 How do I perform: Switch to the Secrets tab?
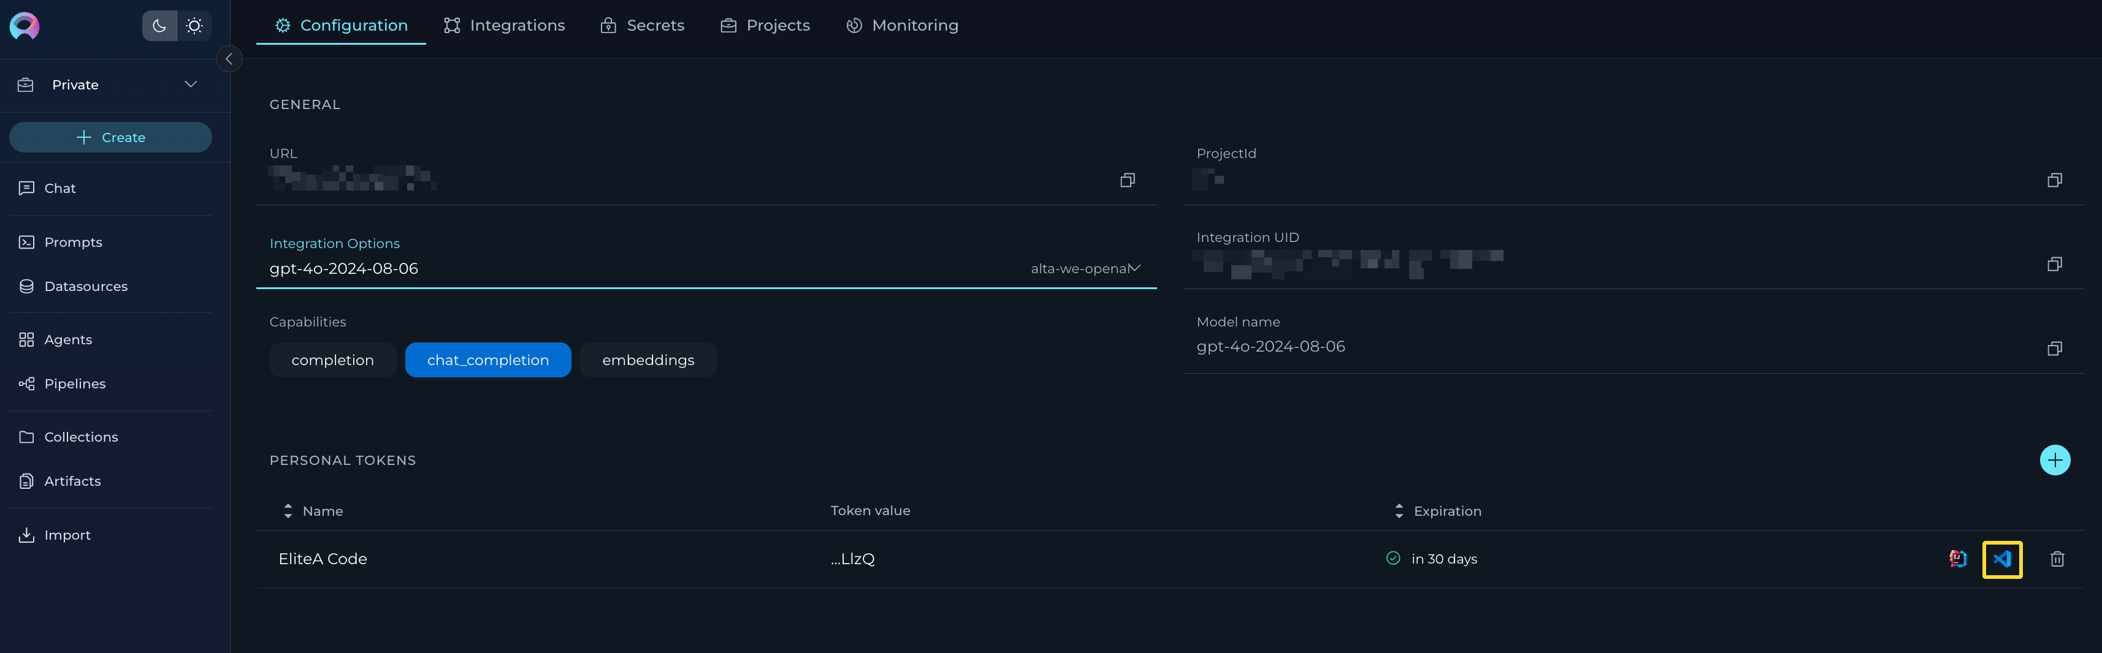[x=643, y=25]
